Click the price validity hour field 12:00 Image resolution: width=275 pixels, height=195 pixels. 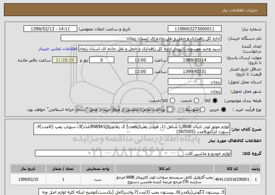point(140,71)
